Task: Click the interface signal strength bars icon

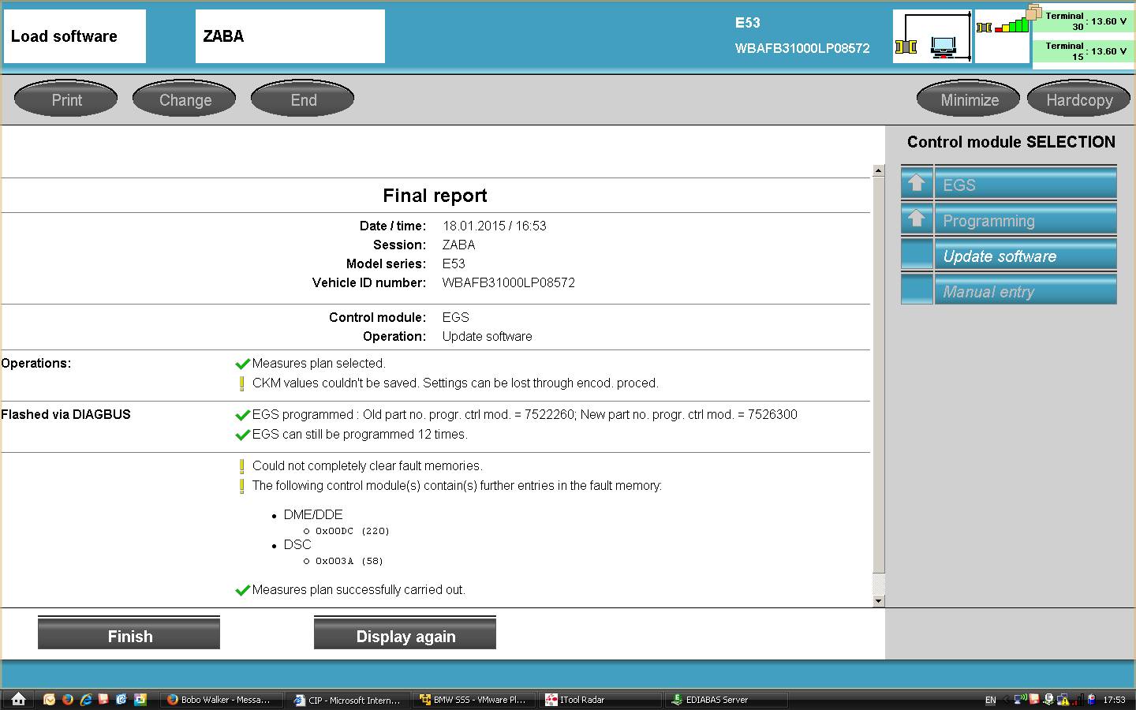Action: coord(1003,28)
